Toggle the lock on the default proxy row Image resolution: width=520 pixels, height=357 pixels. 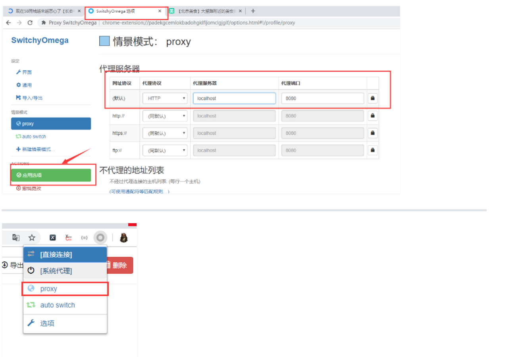(x=372, y=98)
